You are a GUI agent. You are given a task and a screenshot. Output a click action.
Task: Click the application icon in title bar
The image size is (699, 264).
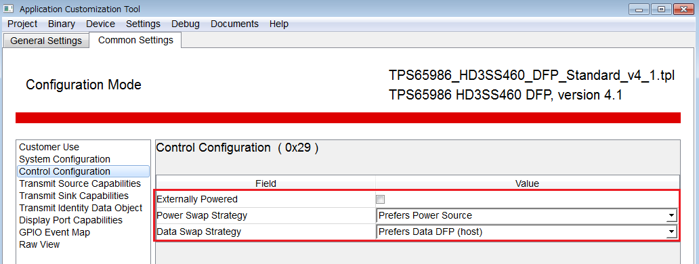click(9, 9)
